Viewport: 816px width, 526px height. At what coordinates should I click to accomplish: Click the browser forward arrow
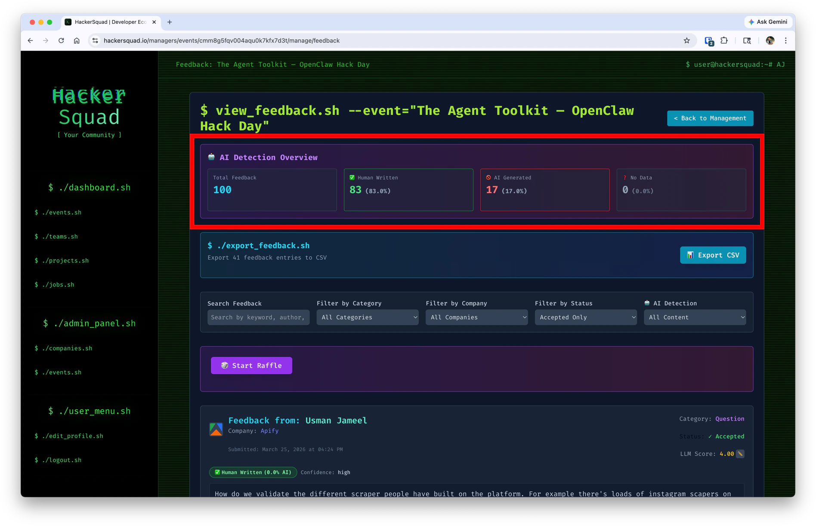click(x=46, y=40)
